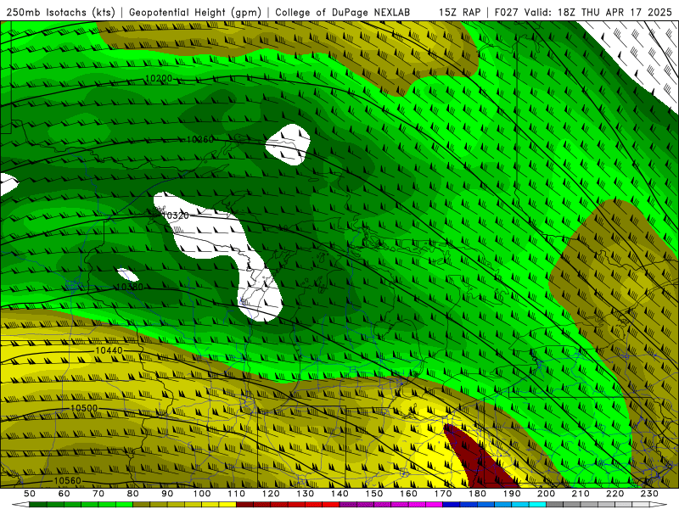Image resolution: width=679 pixels, height=509 pixels.
Task: Select the 10200 height contour label
Action: [x=159, y=79]
